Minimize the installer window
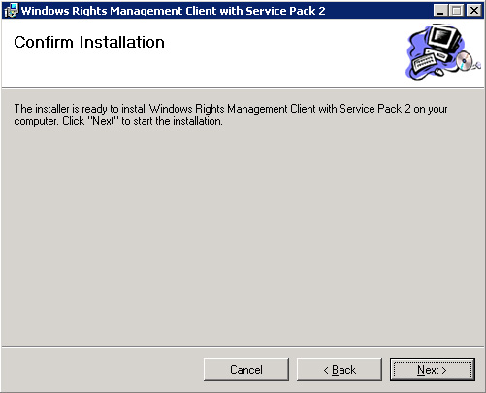 click(440, 11)
